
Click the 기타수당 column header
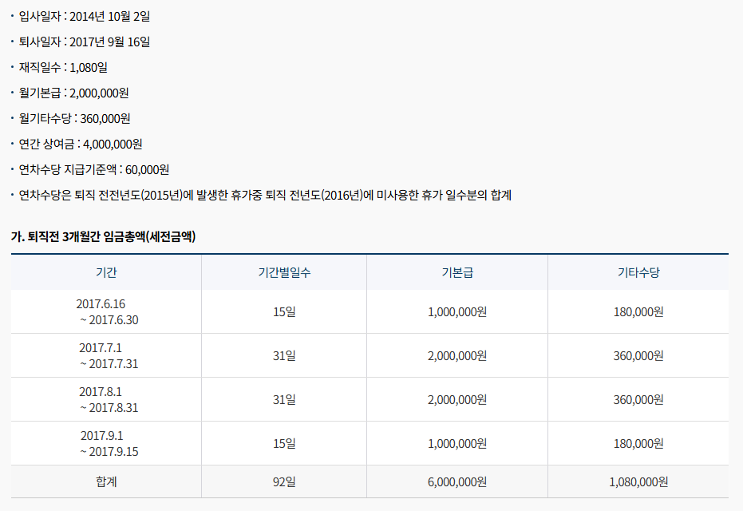pyautogui.click(x=637, y=272)
